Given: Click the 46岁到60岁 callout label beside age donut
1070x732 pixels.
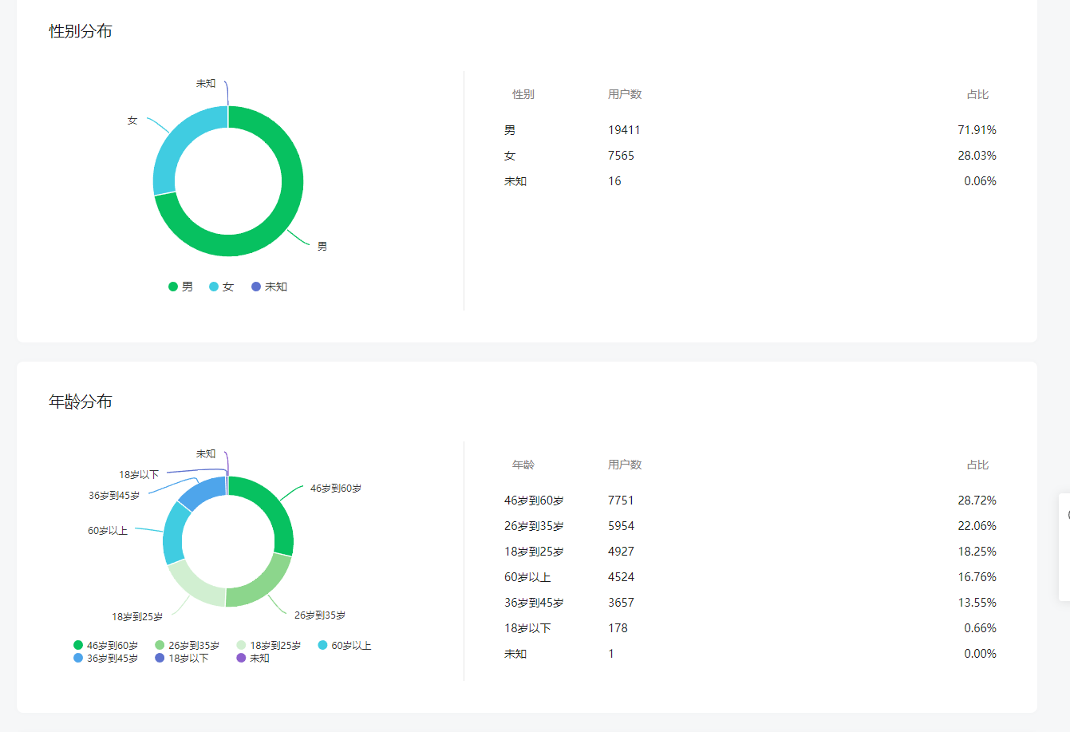Looking at the screenshot, I should point(336,488).
